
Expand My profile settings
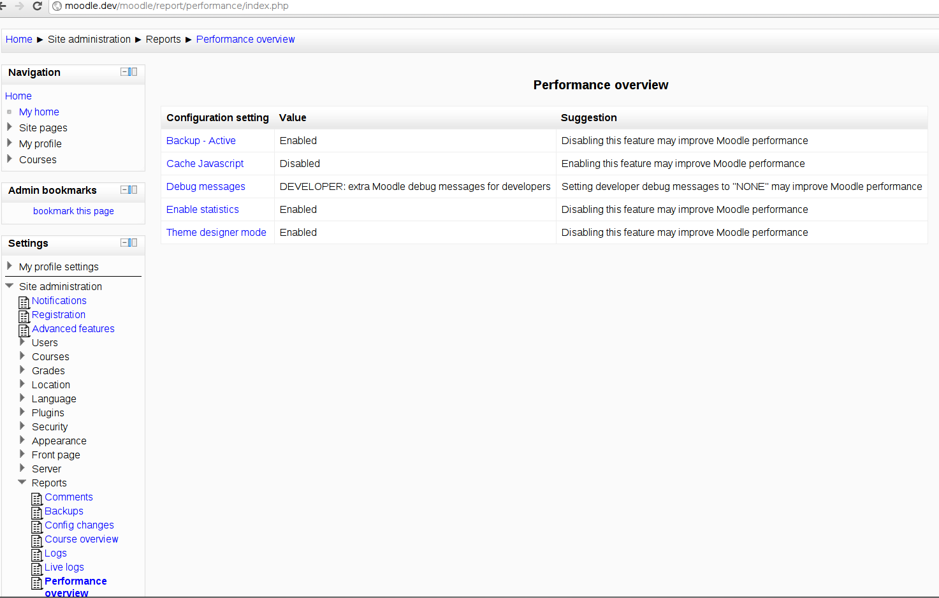[9, 266]
